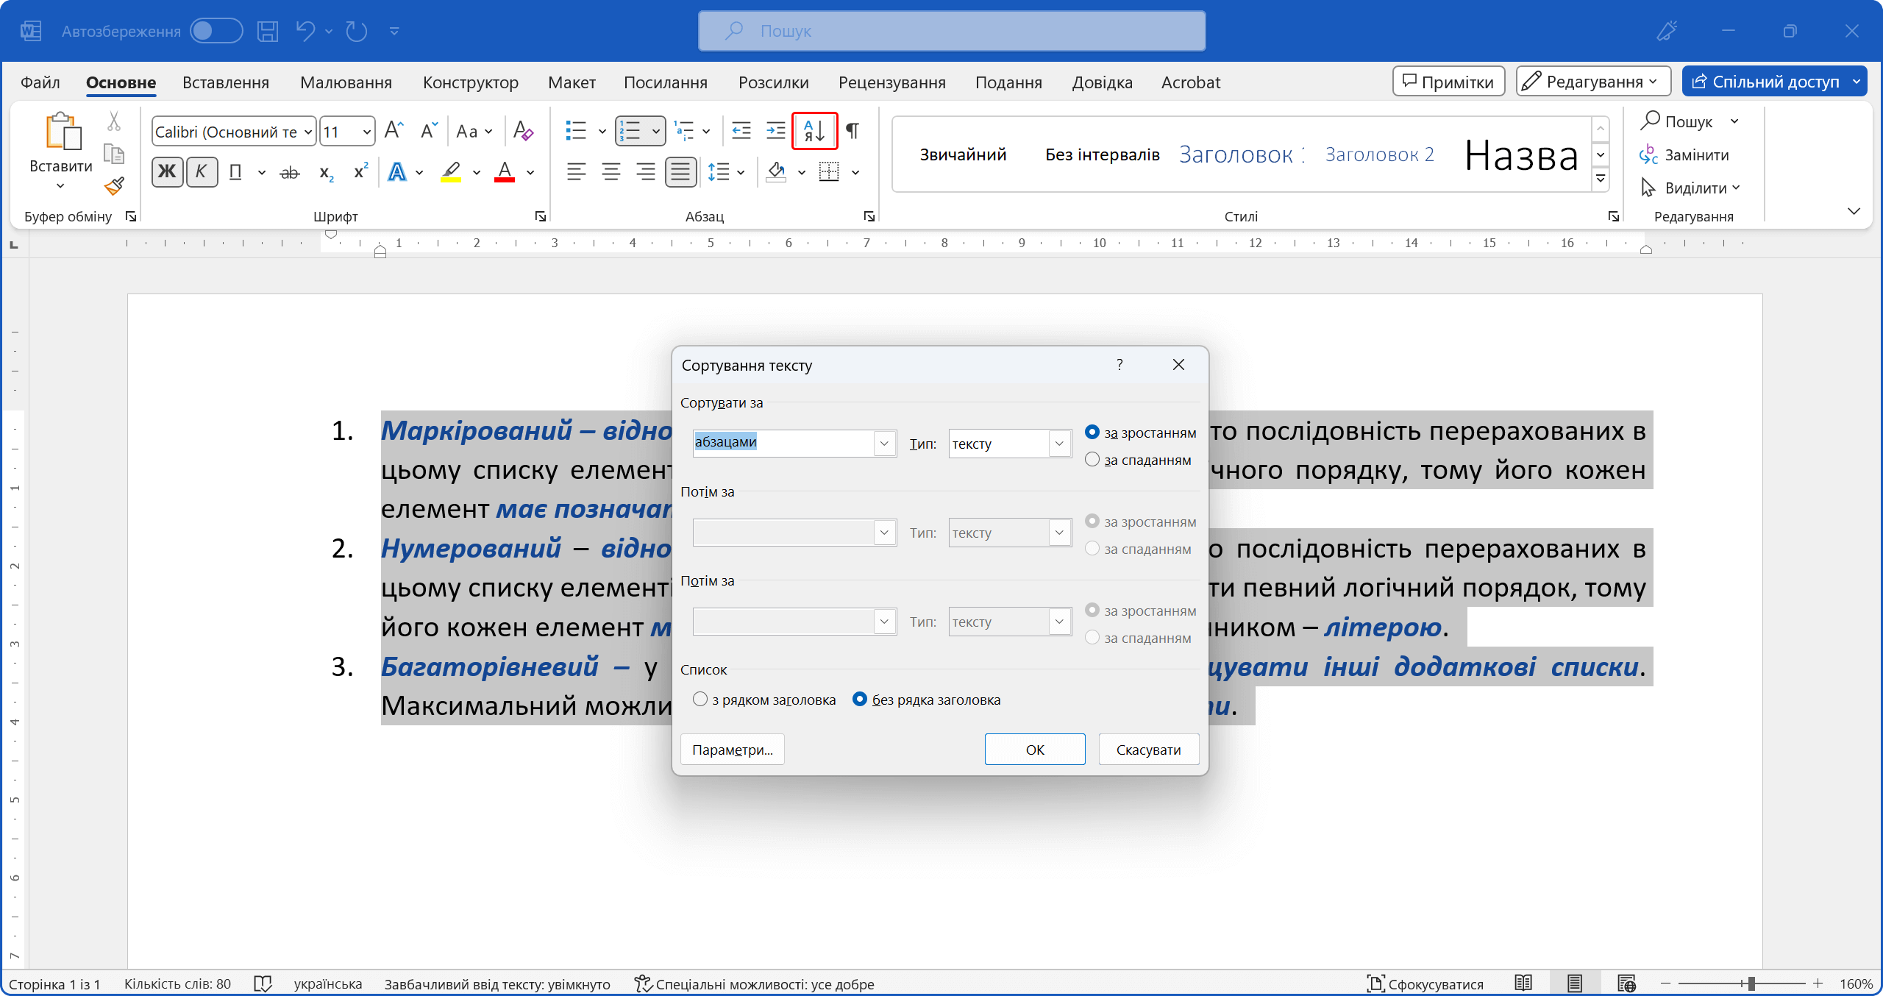Open the first 'Тип: тексту' dropdown
Image resolution: width=1883 pixels, height=996 pixels.
point(1059,443)
